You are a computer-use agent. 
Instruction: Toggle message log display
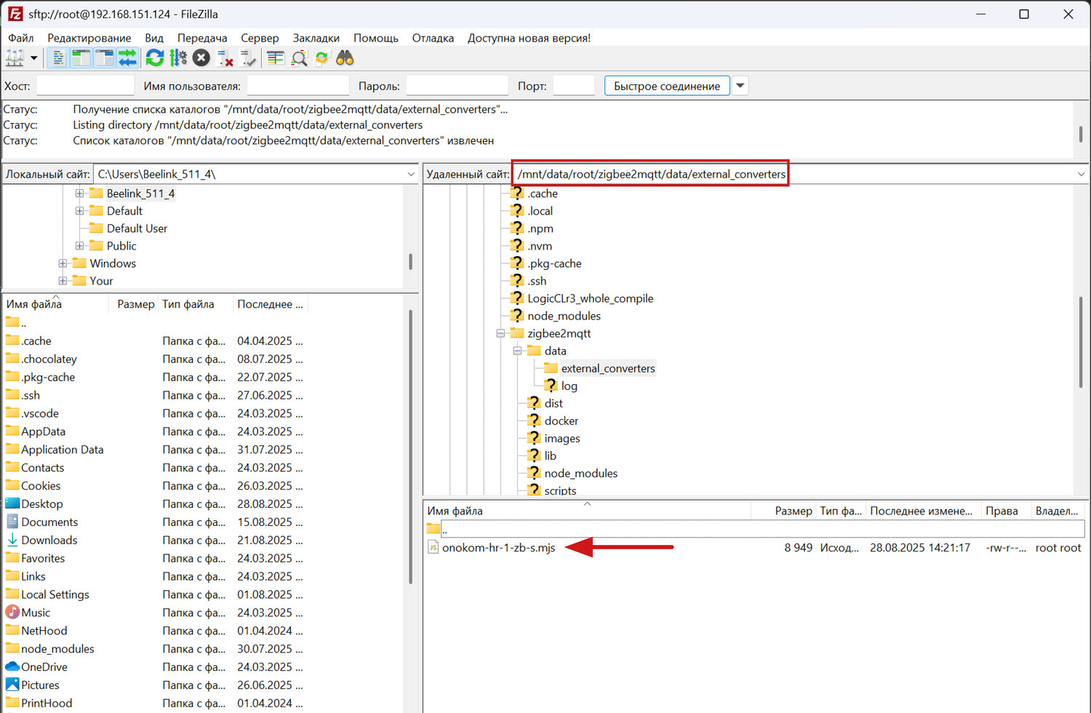tap(59, 58)
